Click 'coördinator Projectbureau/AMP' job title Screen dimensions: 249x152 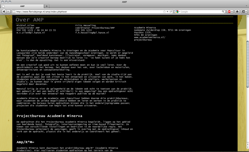[x=95, y=28]
